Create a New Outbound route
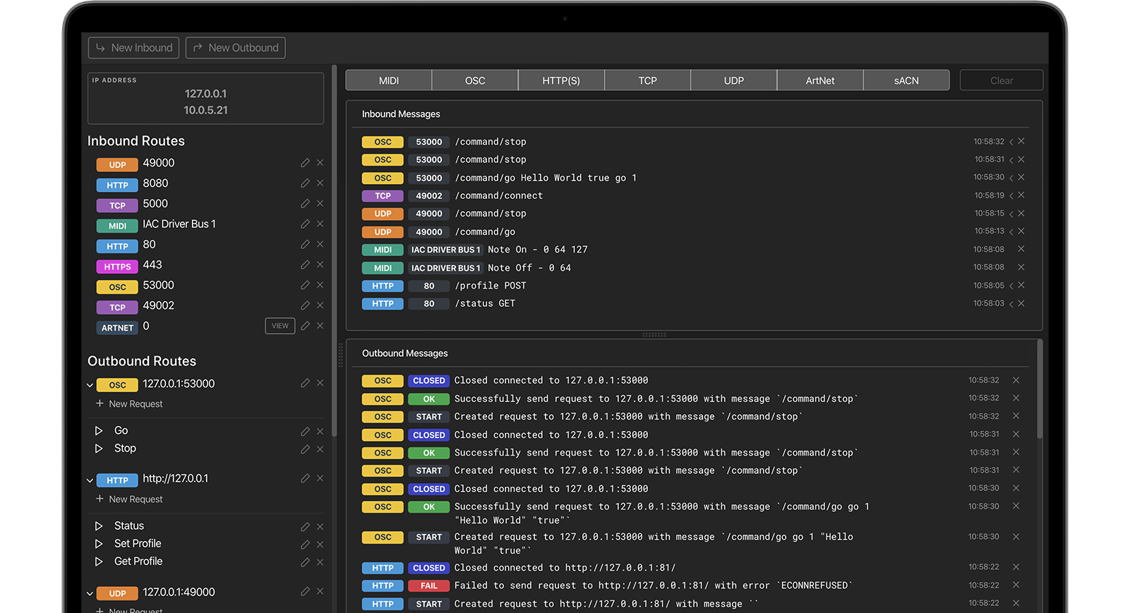 tap(236, 48)
